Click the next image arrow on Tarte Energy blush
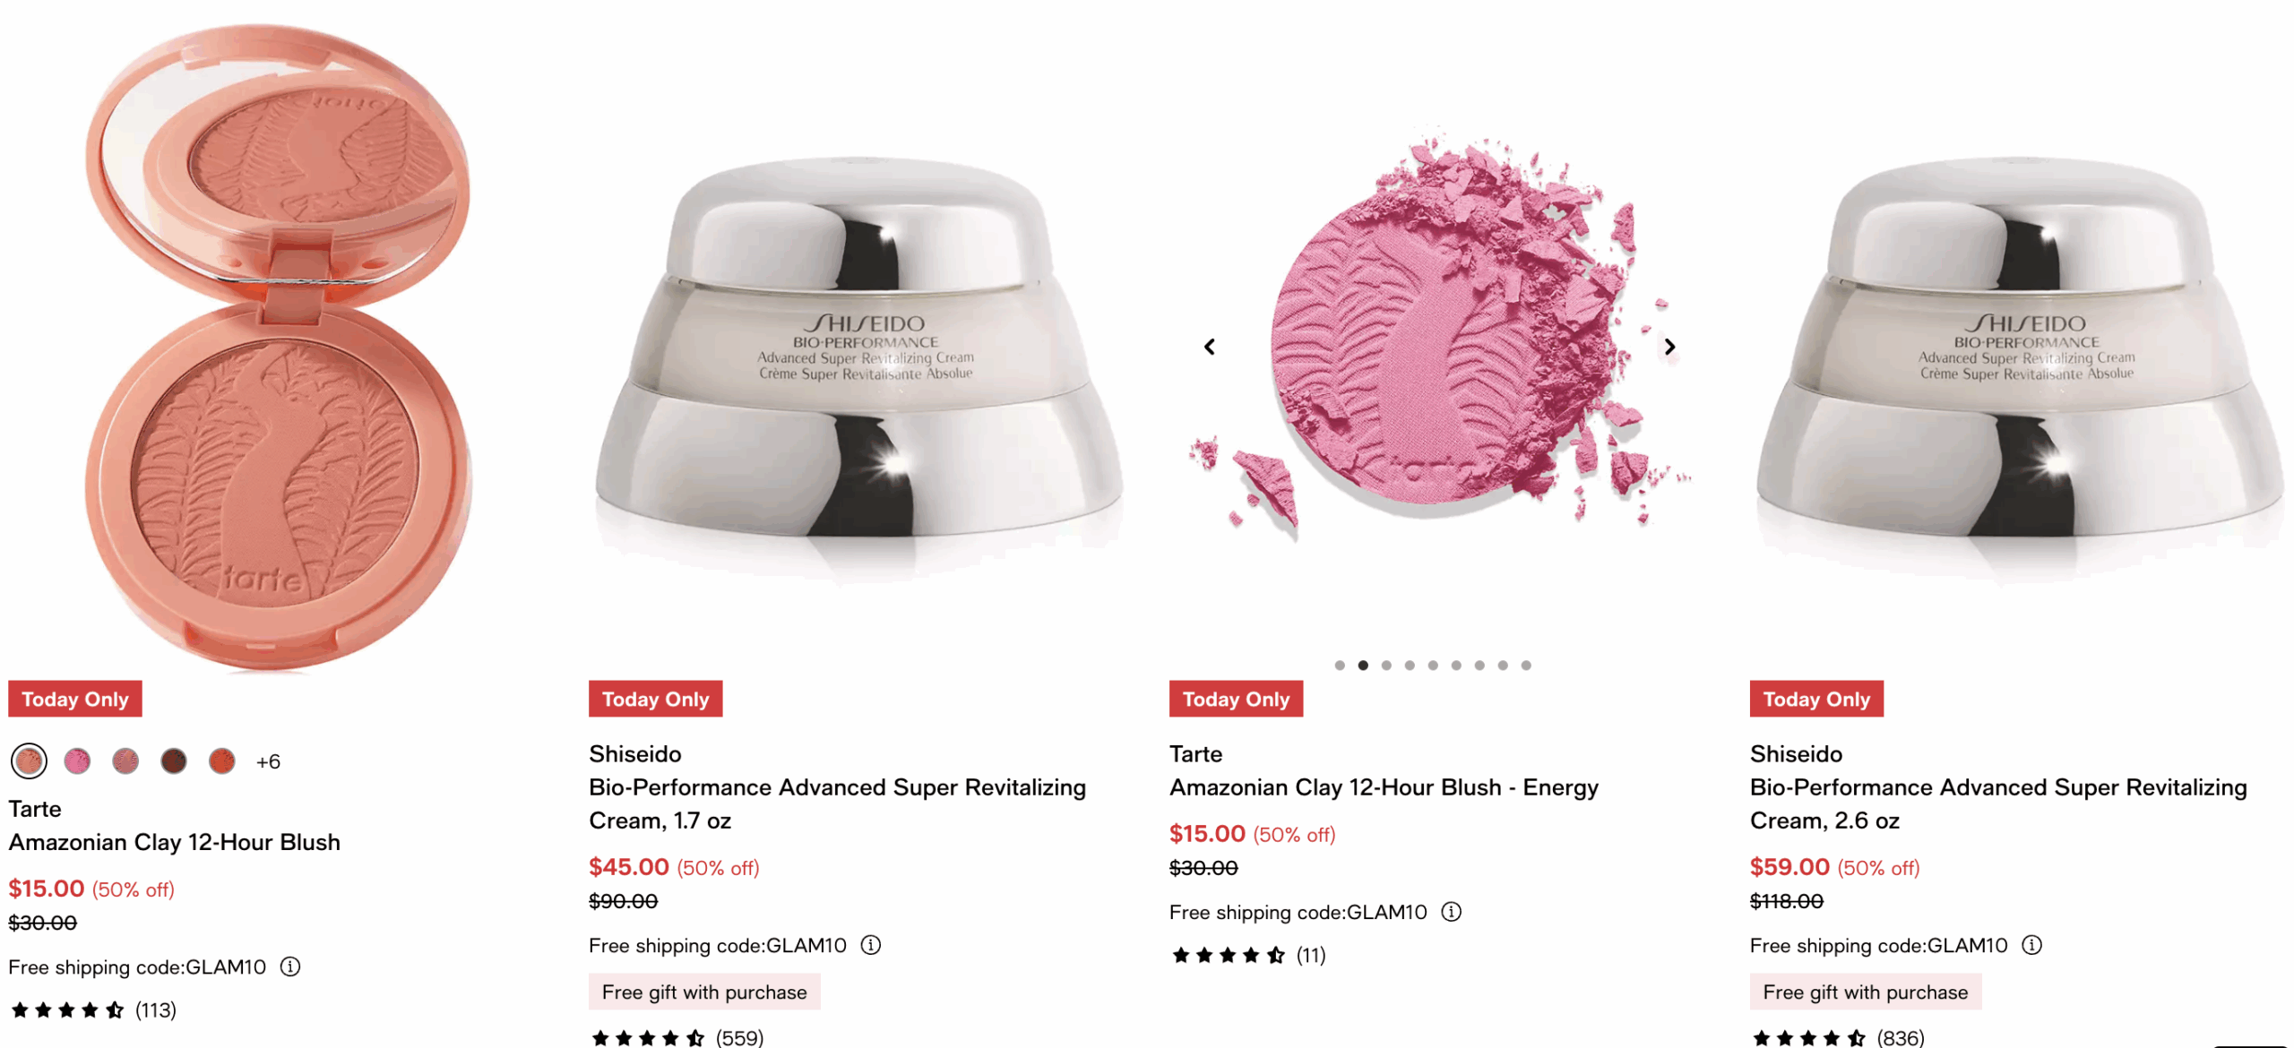The image size is (2294, 1048). [x=1669, y=347]
